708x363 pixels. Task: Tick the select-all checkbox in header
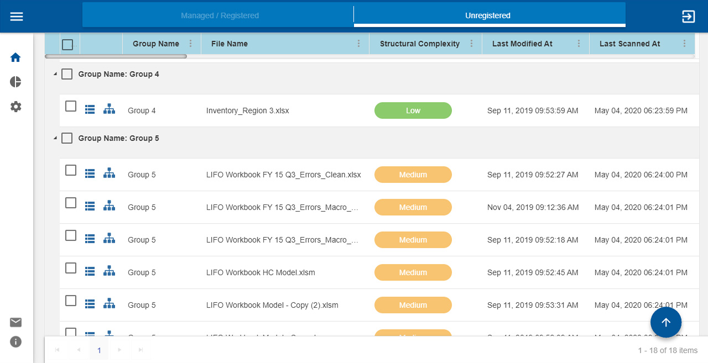(x=67, y=44)
